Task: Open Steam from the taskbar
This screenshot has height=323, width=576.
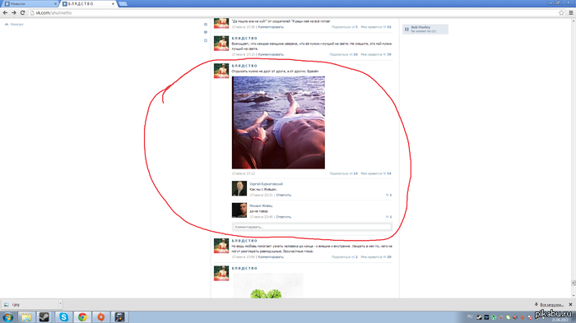Action: (44, 317)
